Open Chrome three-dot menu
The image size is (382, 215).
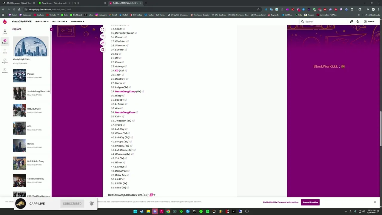pos(378,9)
